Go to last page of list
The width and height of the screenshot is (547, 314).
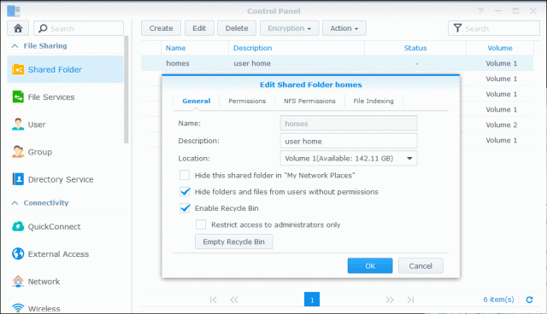[x=410, y=299]
